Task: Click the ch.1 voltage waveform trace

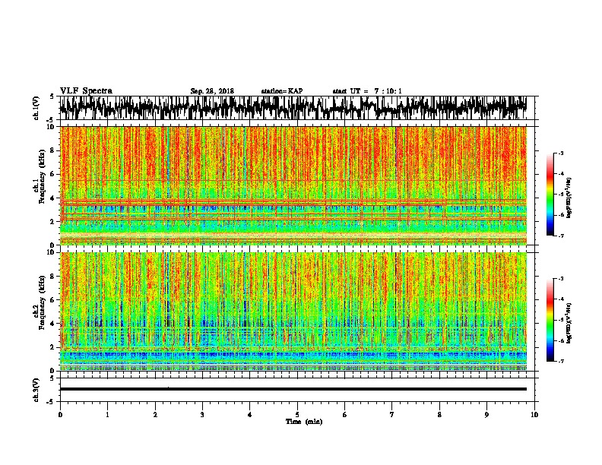Action: click(x=293, y=108)
